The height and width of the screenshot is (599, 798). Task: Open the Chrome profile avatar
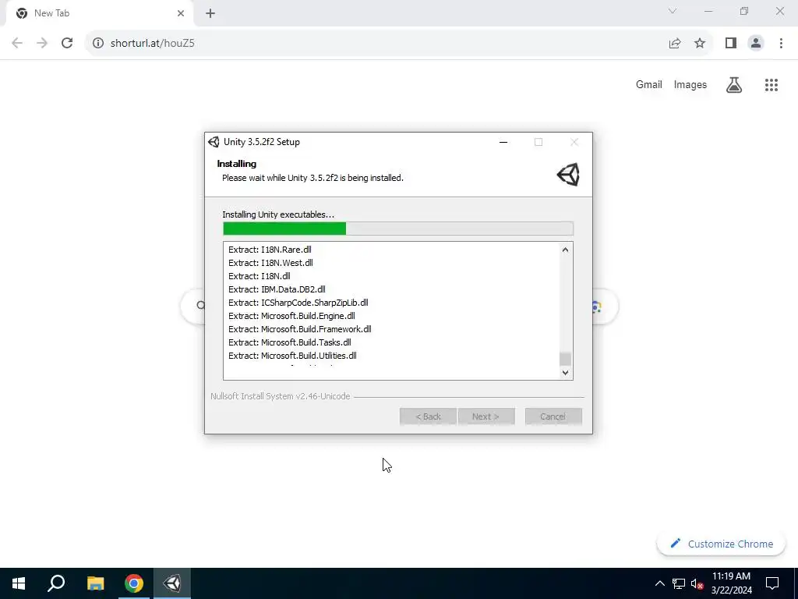756,44
